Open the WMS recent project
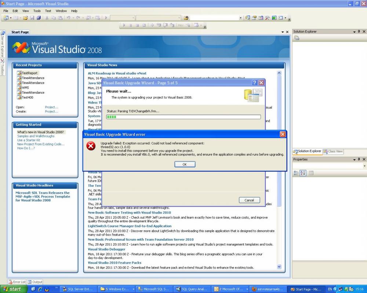The image size is (367, 293). point(23,88)
